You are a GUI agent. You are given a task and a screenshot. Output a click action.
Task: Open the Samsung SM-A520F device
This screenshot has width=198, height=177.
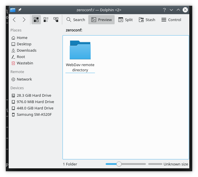[x=34, y=114]
